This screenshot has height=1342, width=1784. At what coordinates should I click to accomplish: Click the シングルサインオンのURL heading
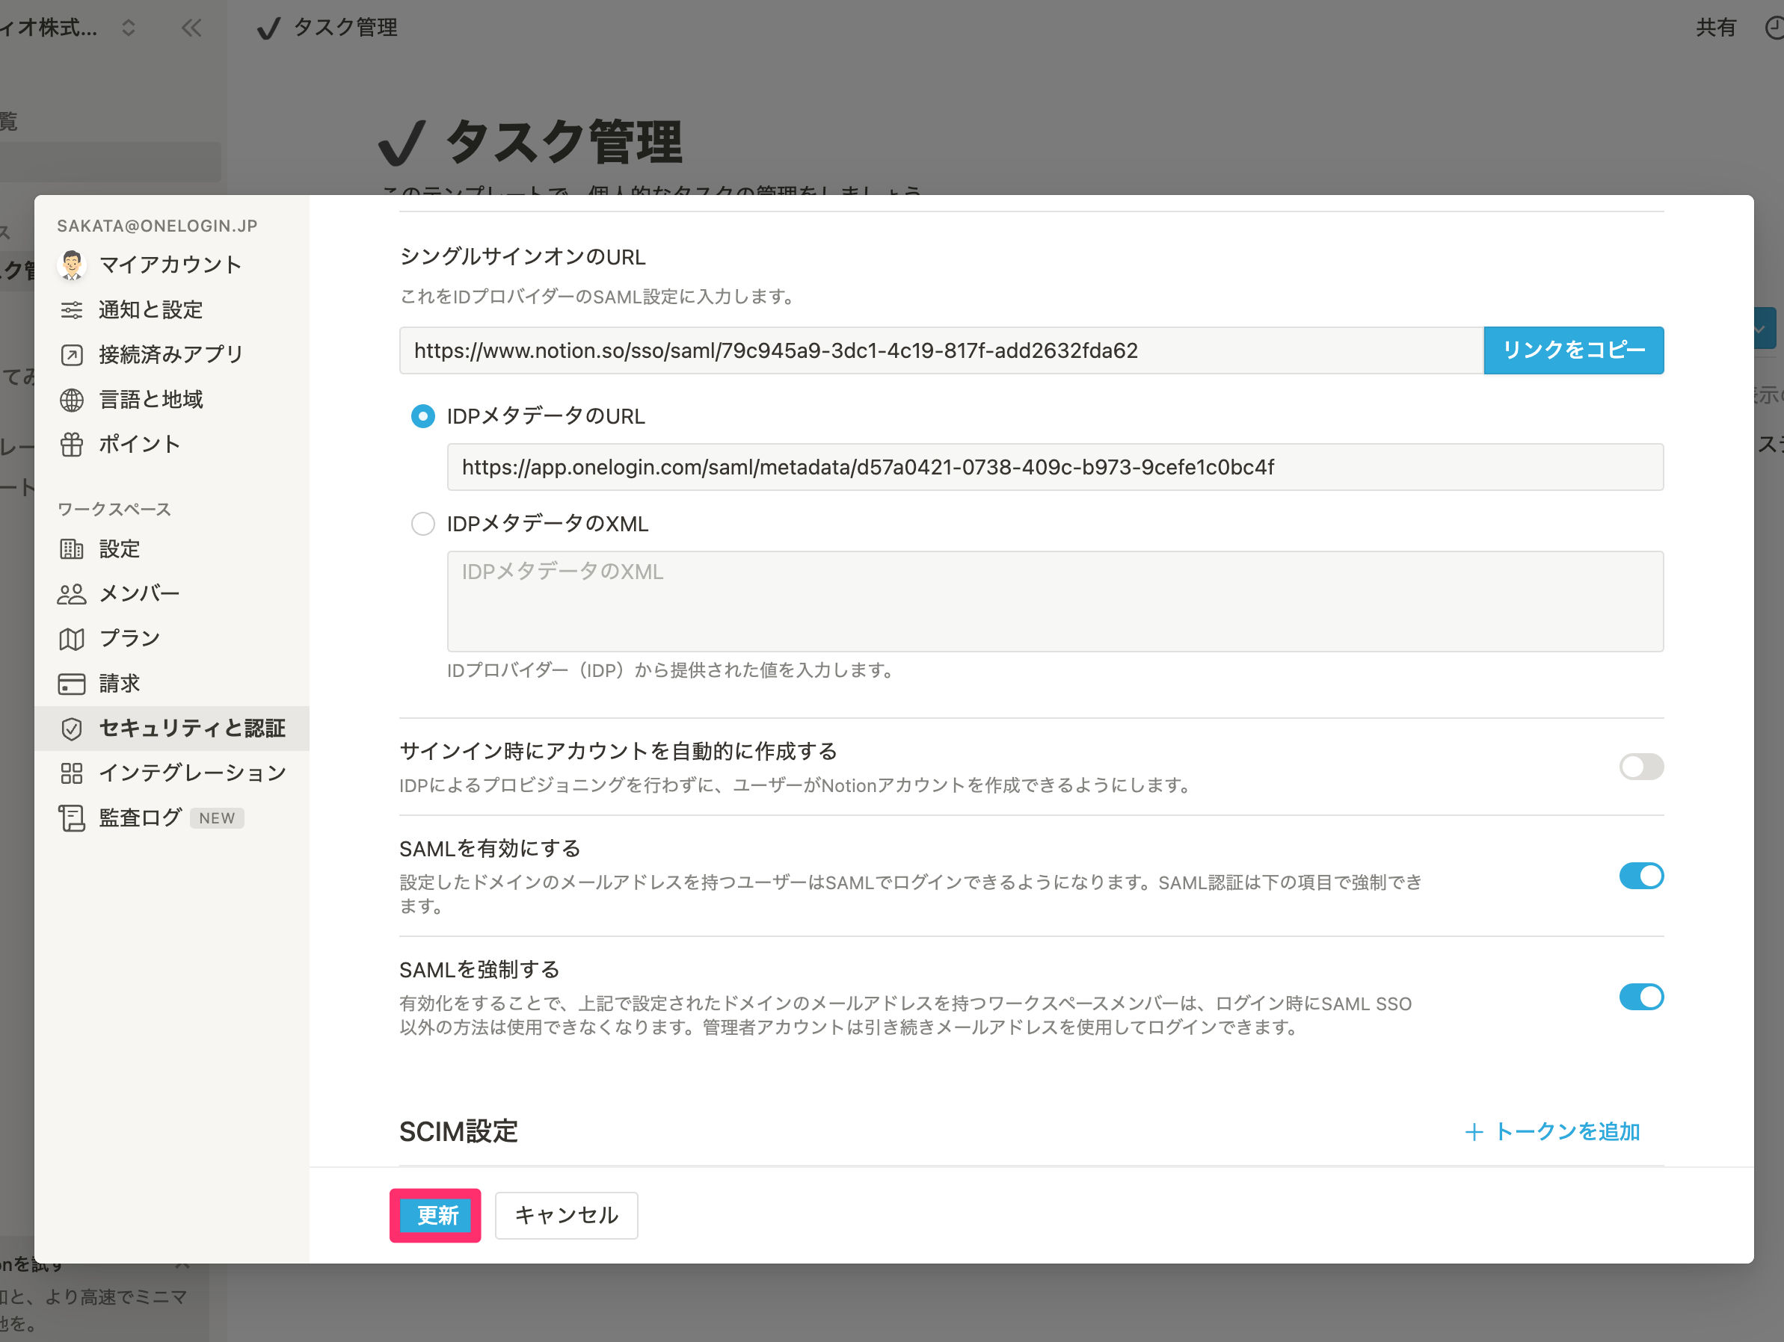pos(523,257)
